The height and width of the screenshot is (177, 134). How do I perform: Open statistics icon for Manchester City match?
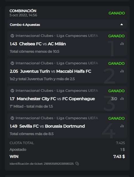click(x=122, y=99)
